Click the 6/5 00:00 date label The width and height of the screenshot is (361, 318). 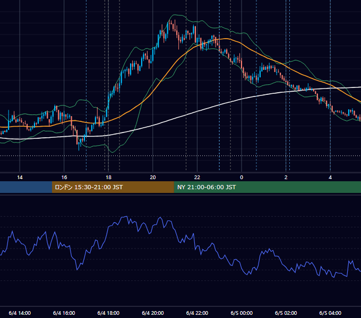pyautogui.click(x=242, y=313)
